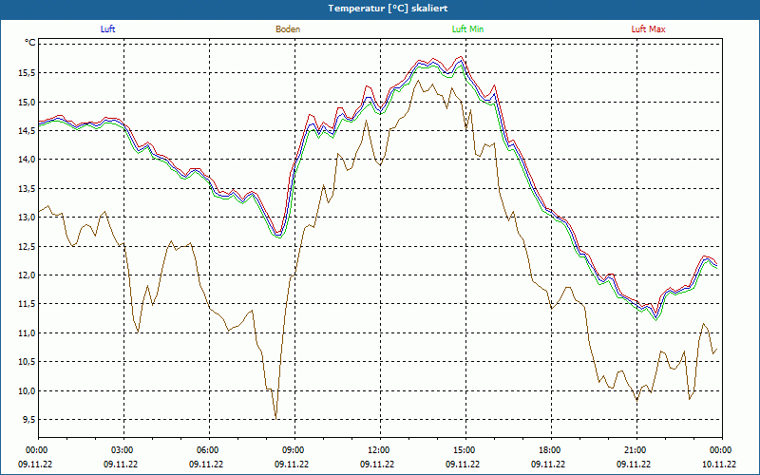
Task: Click the 14,0 y-axis value
Action: (x=27, y=160)
